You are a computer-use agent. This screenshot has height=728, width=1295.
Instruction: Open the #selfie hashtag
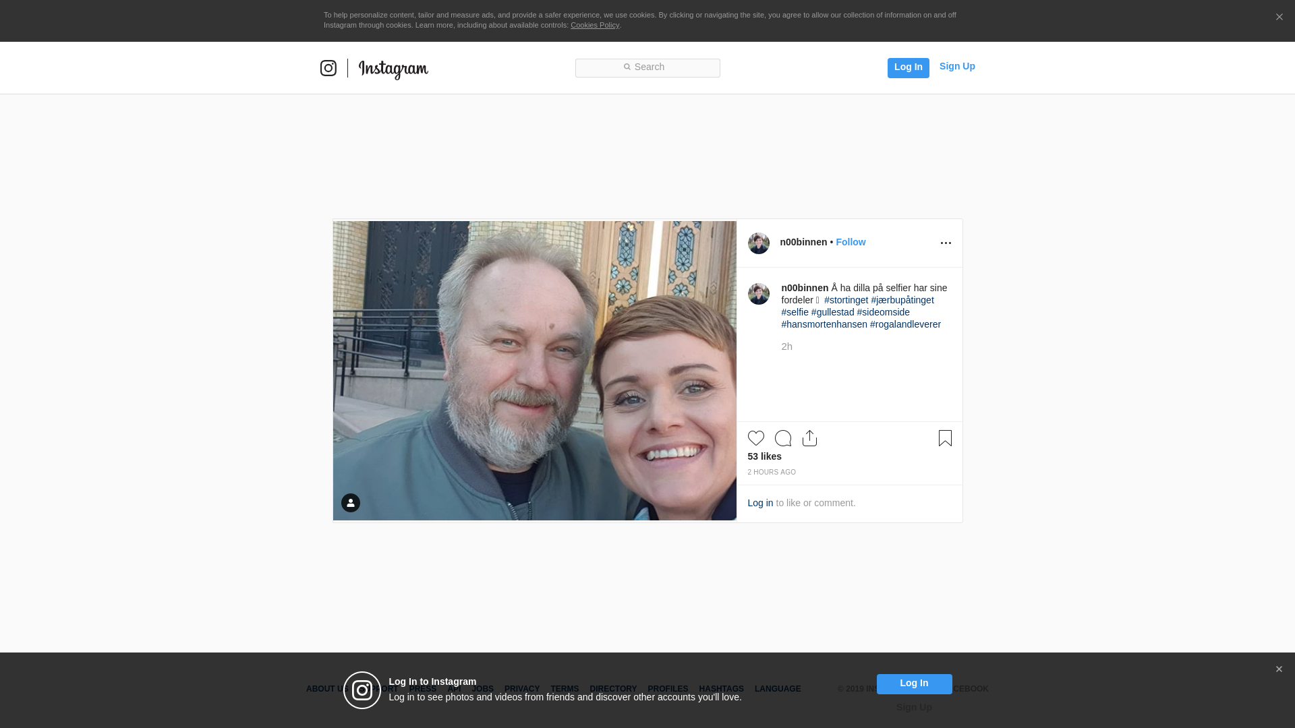coord(795,312)
